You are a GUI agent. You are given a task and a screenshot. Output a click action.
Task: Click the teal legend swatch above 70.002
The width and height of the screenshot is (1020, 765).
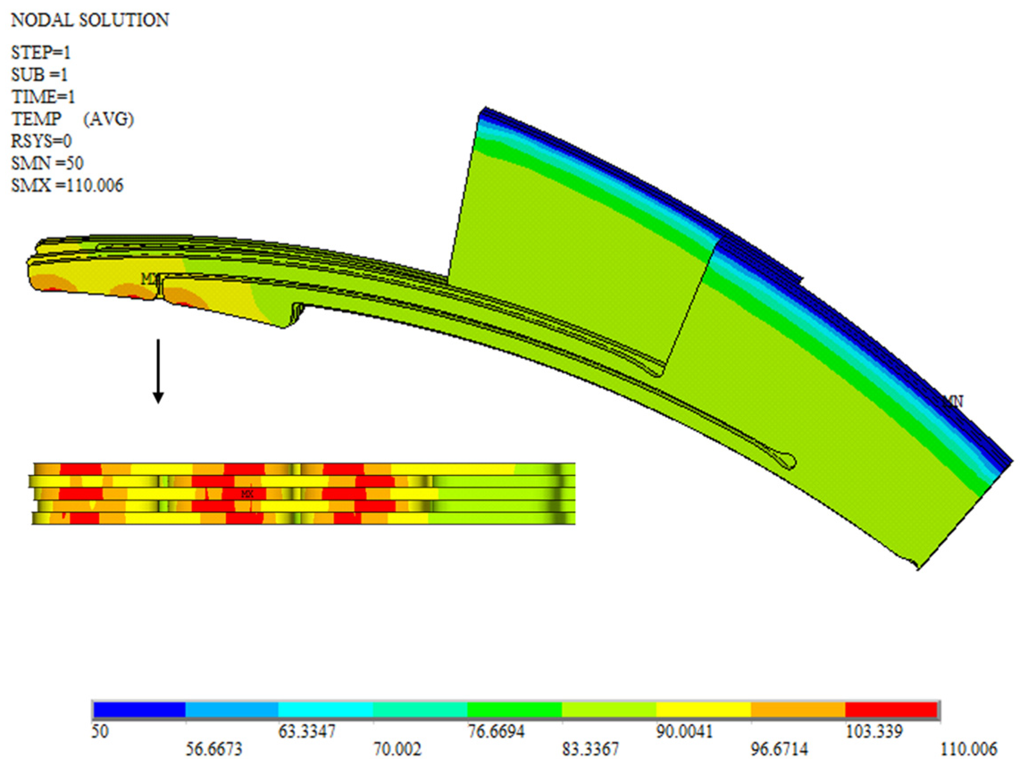click(420, 710)
